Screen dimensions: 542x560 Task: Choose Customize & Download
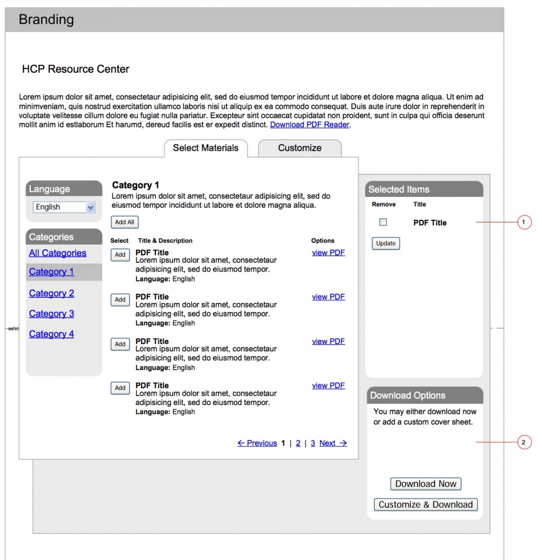(x=426, y=504)
